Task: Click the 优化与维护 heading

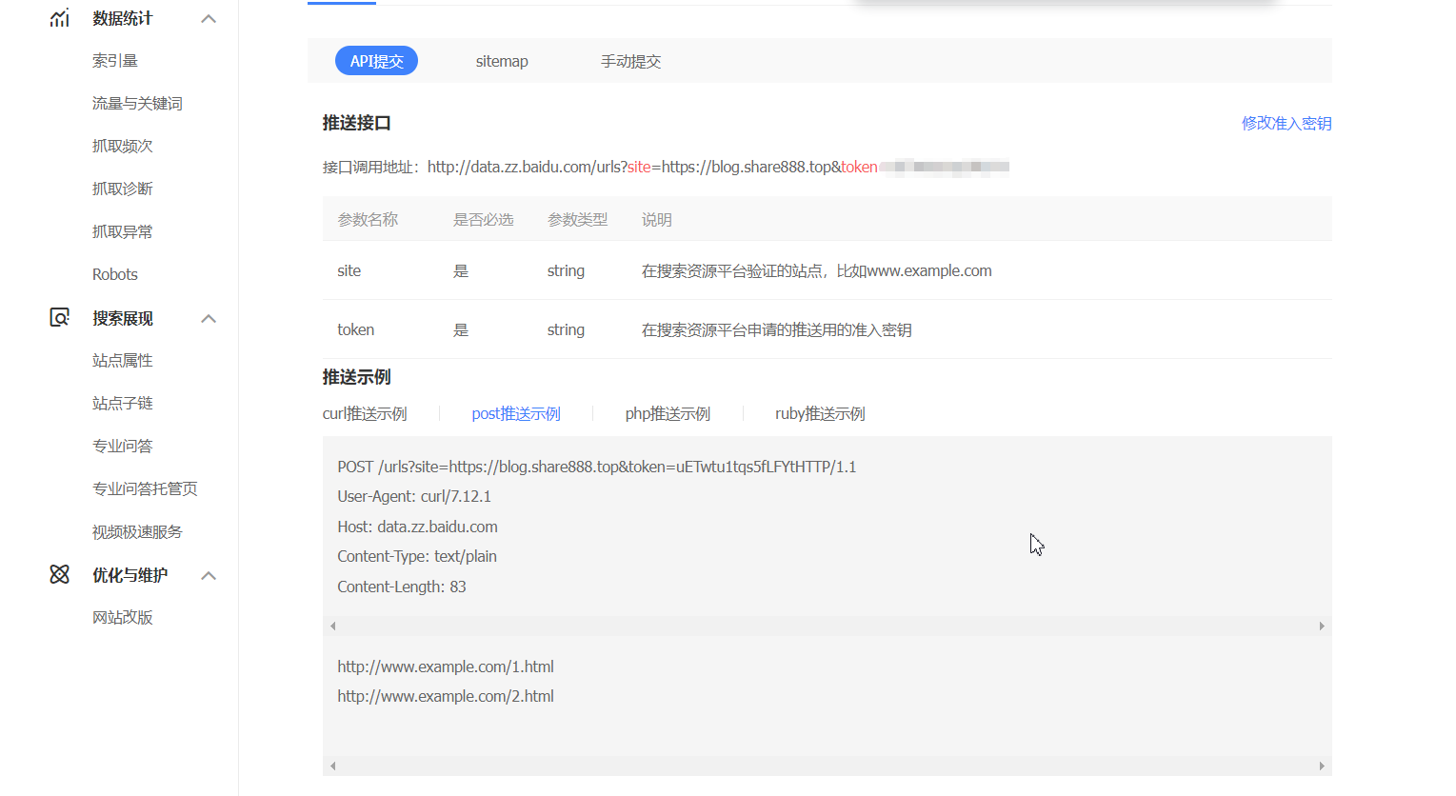Action: click(130, 575)
